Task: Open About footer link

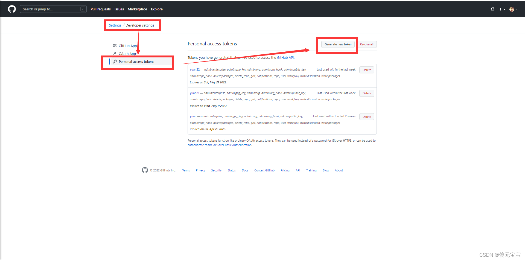Action: click(x=339, y=170)
